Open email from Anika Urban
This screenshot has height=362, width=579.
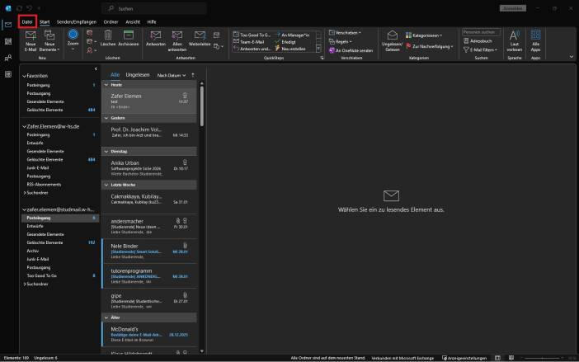pos(148,163)
